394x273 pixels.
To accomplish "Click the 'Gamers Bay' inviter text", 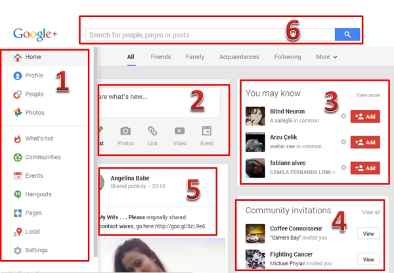I will (x=286, y=238).
